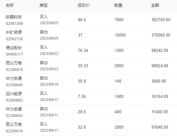Click the 成交价 column header

coord(83,5)
